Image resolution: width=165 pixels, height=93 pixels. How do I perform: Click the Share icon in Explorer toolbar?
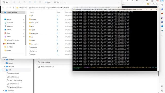pyautogui.click(x=35, y=2)
